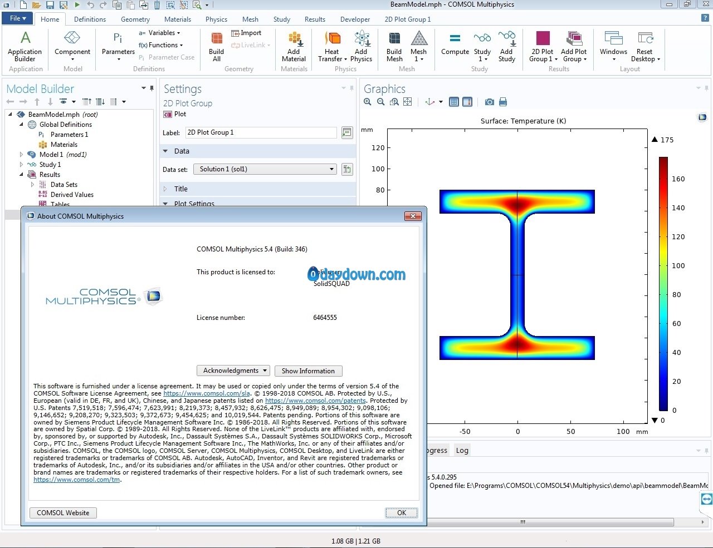Switch to the Developer ribbon tab

[x=355, y=19]
